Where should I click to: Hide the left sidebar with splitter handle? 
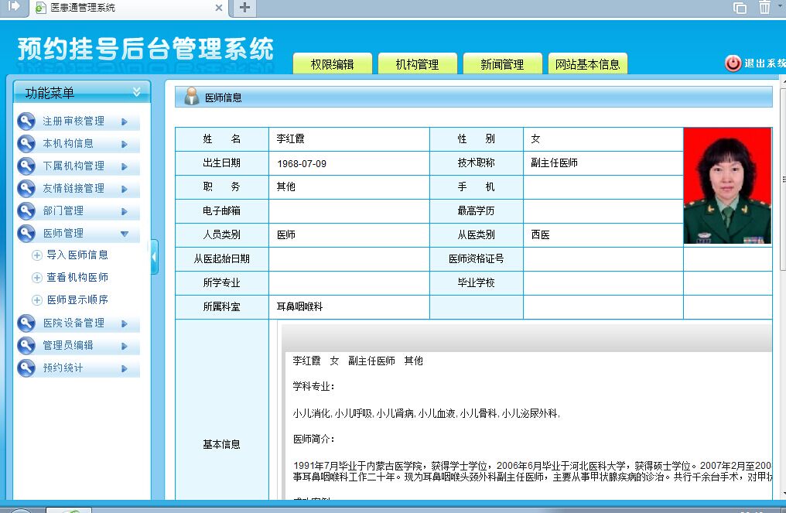pos(155,257)
